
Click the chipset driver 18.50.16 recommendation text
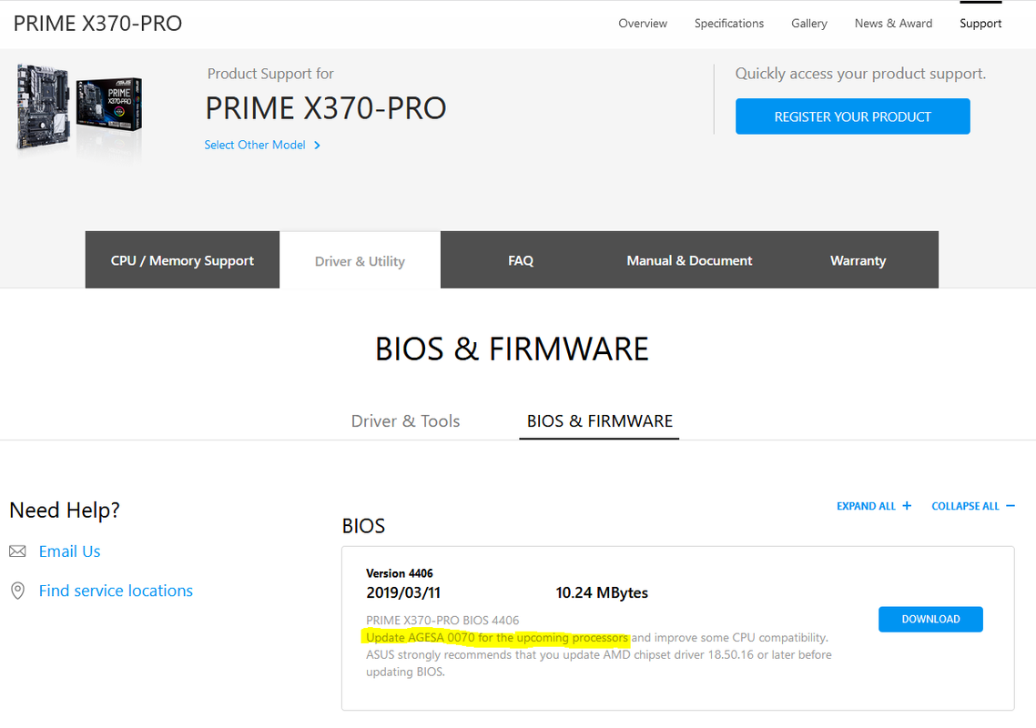click(x=599, y=663)
